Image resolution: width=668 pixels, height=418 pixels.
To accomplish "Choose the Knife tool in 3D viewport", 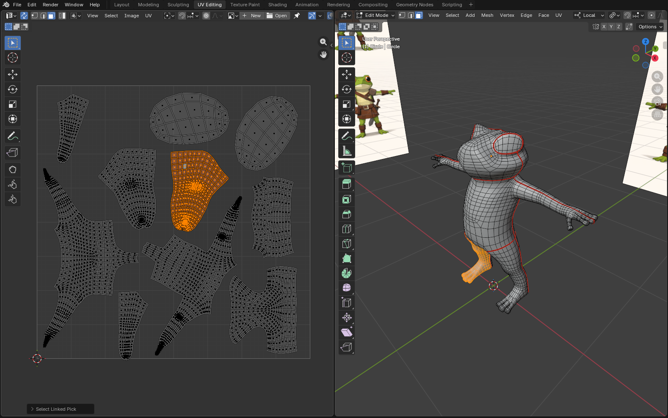I will 346,244.
